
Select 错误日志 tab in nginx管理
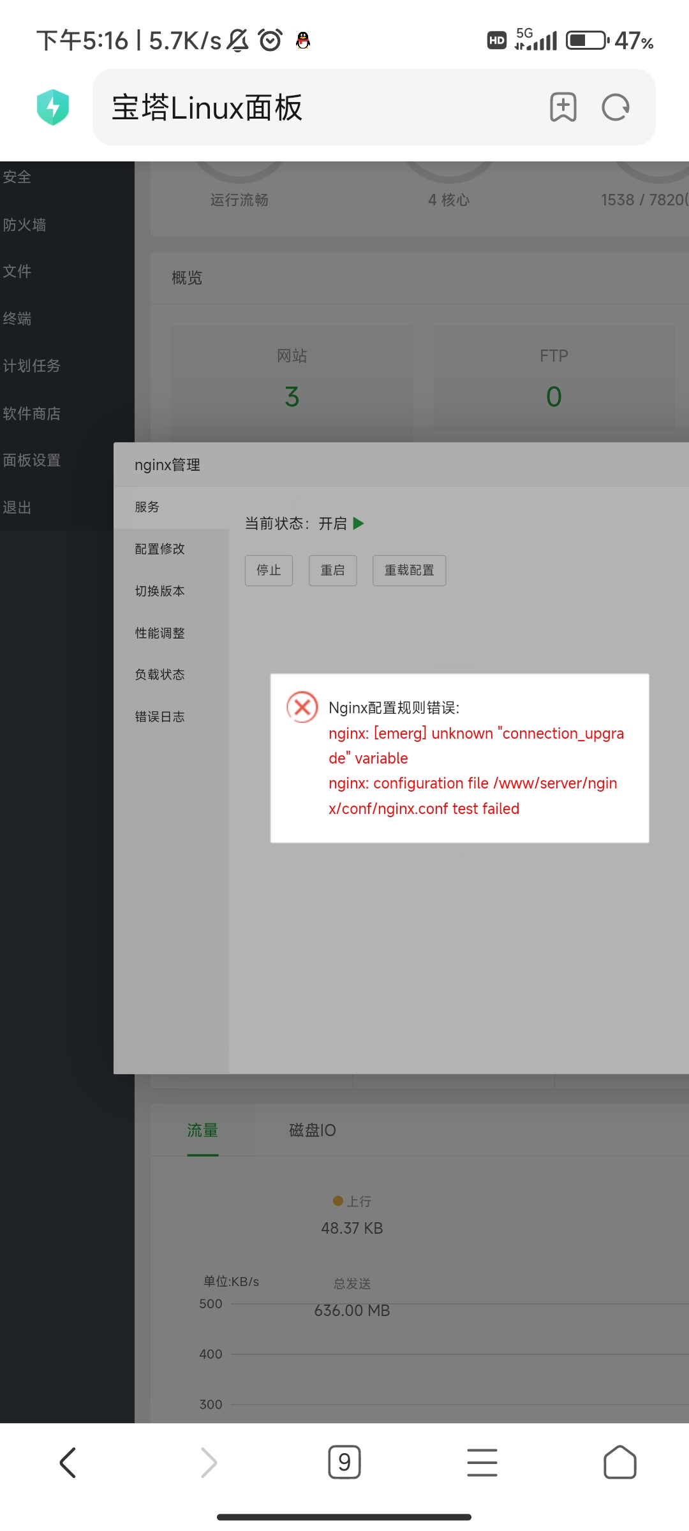coord(171,717)
